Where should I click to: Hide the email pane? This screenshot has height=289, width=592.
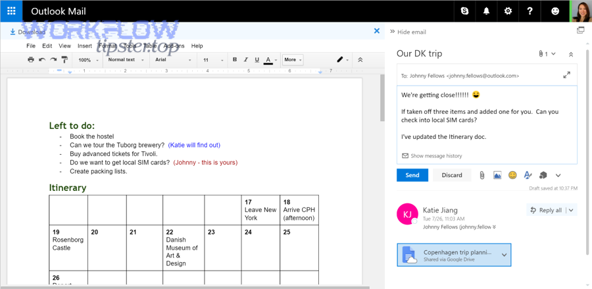pyautogui.click(x=408, y=32)
